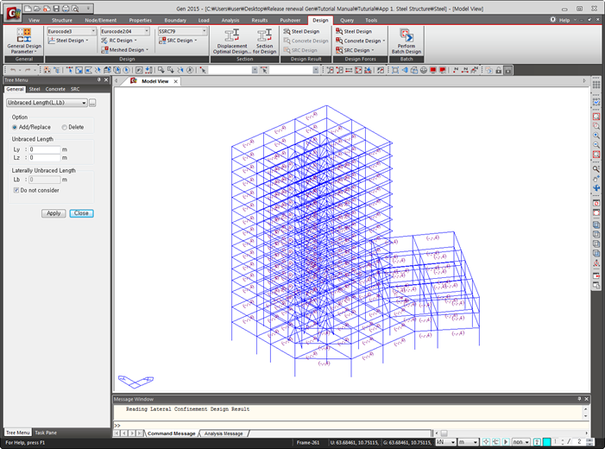605x449 pixels.
Task: Open the Structure ribbon tab
Action: [62, 20]
